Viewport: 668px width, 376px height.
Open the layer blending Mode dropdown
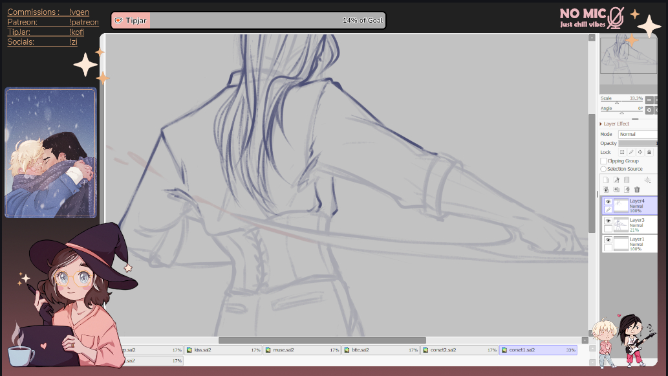click(x=637, y=134)
